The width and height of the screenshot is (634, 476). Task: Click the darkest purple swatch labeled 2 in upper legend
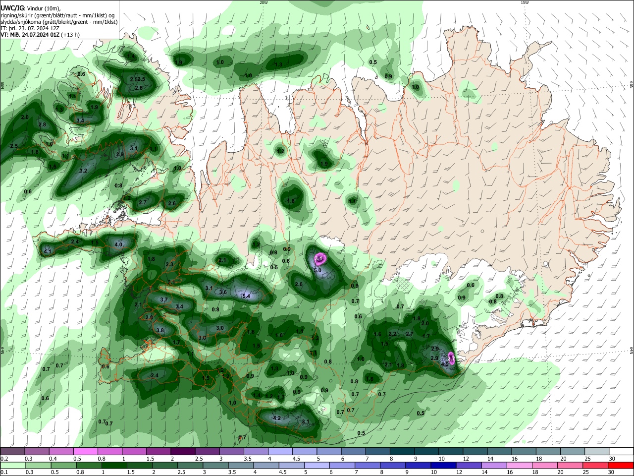[x=182, y=451]
